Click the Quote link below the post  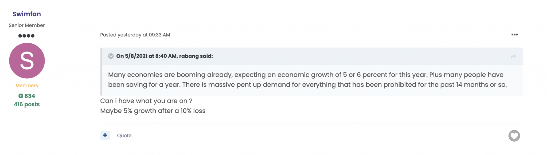(124, 136)
